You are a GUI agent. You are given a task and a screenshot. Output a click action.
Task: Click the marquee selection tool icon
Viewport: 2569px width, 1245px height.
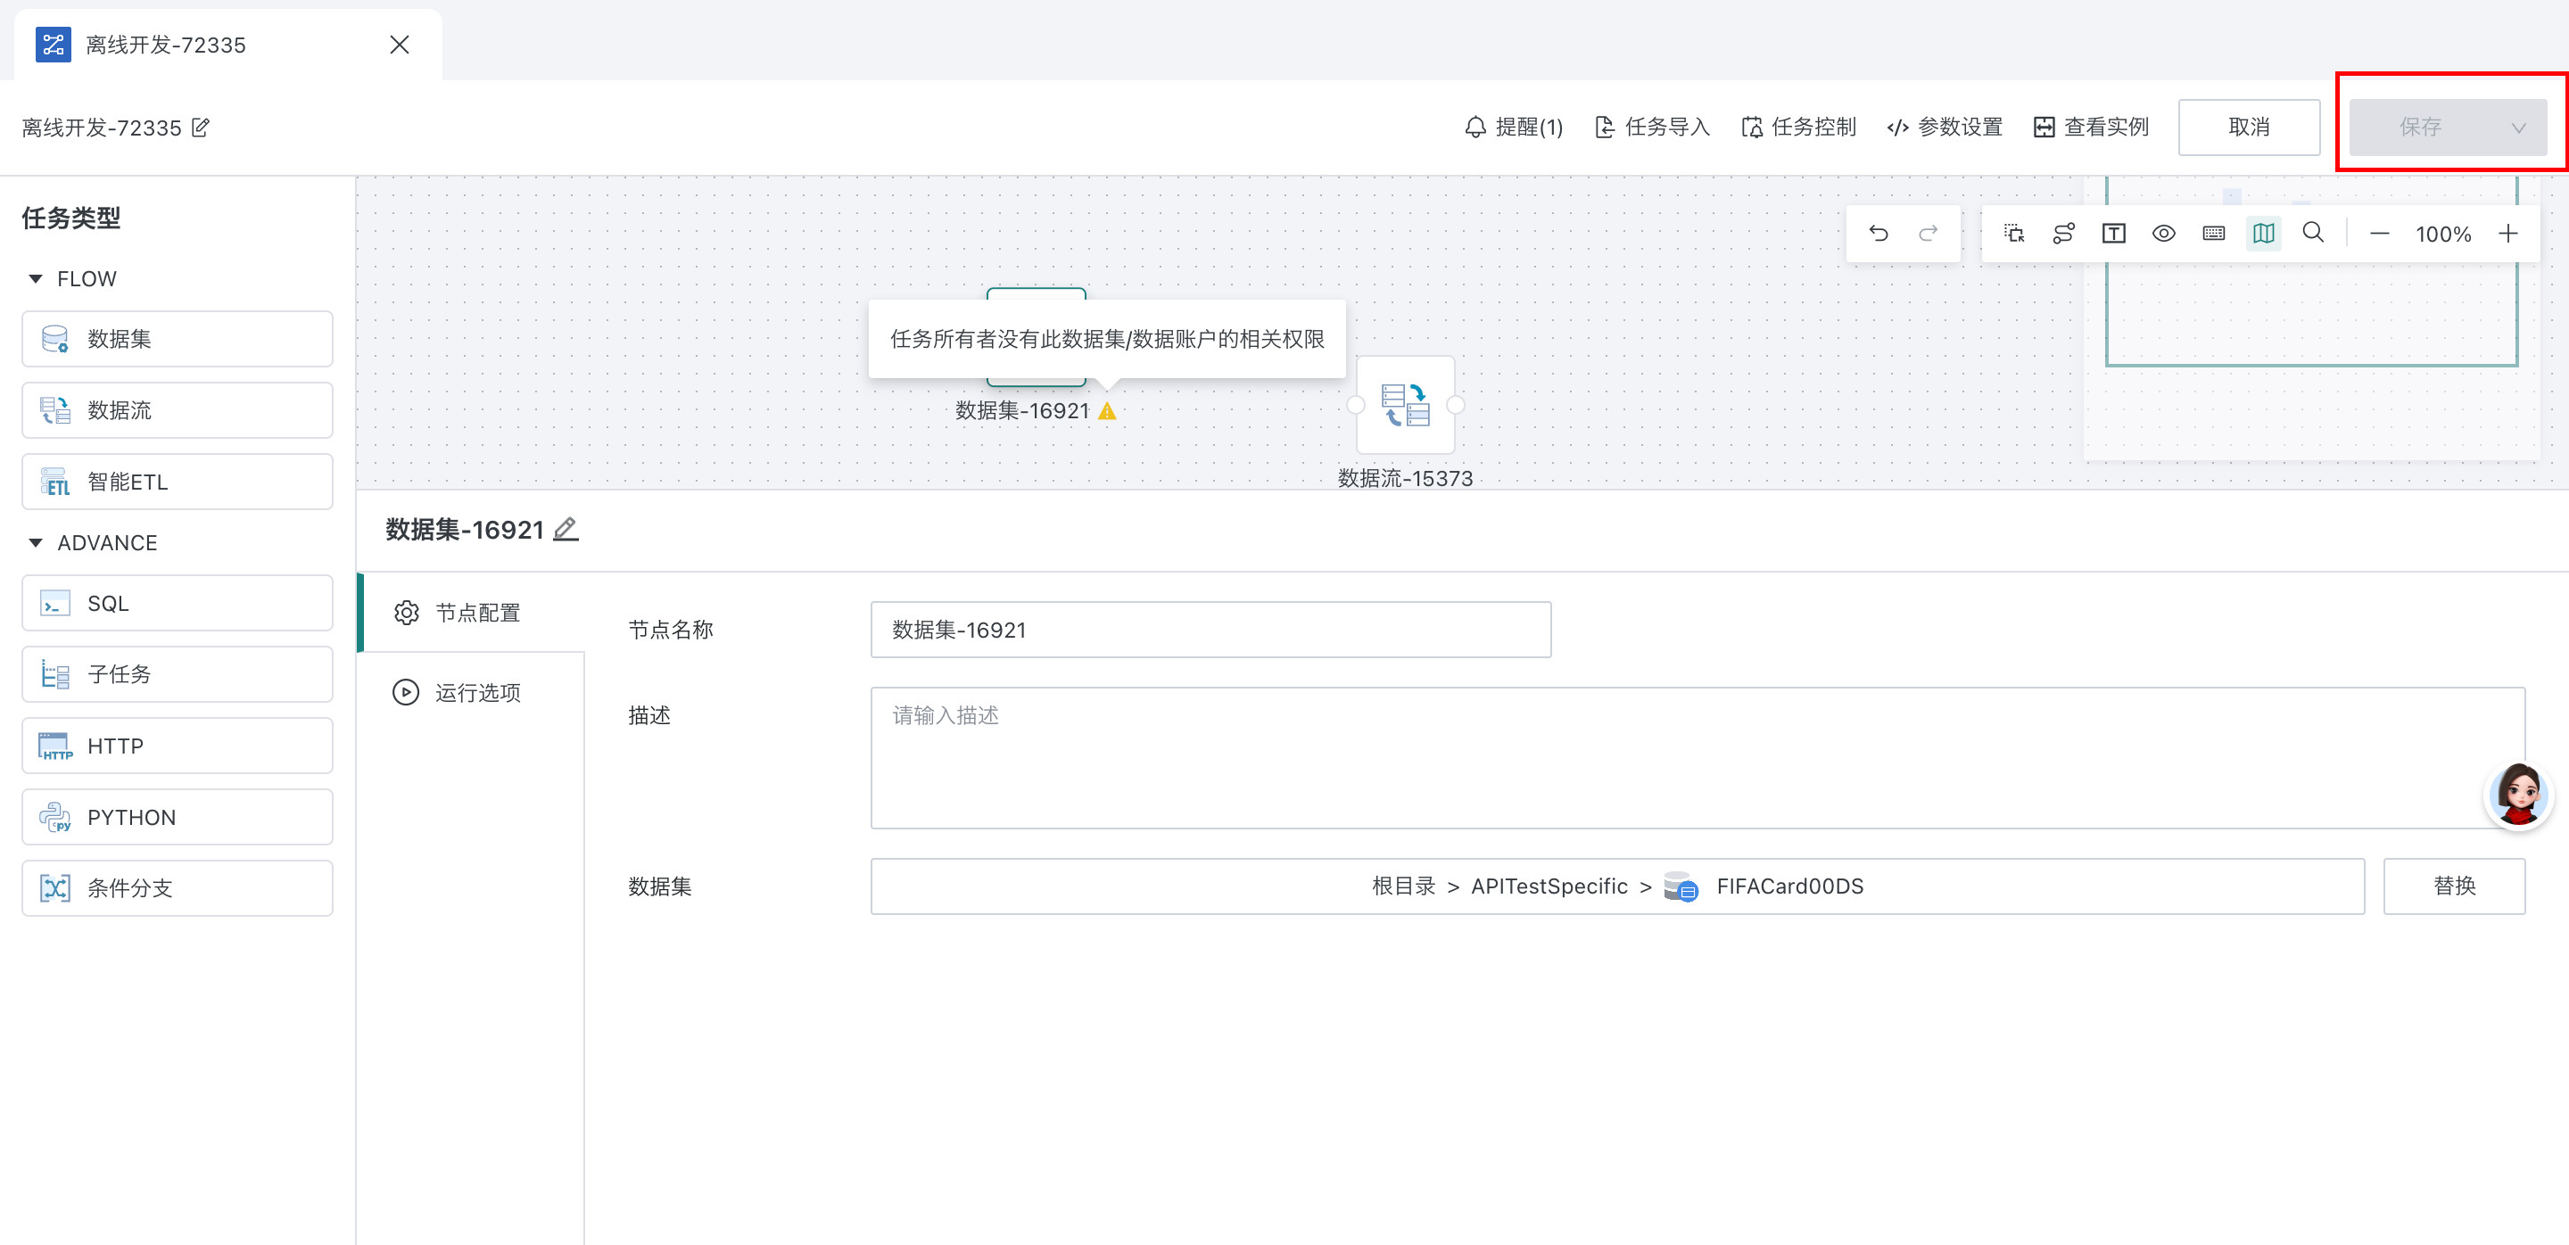[2013, 234]
